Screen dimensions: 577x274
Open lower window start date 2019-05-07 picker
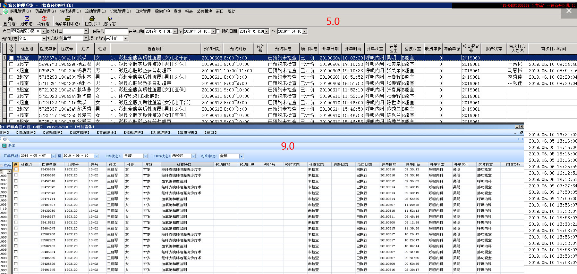pos(54,156)
